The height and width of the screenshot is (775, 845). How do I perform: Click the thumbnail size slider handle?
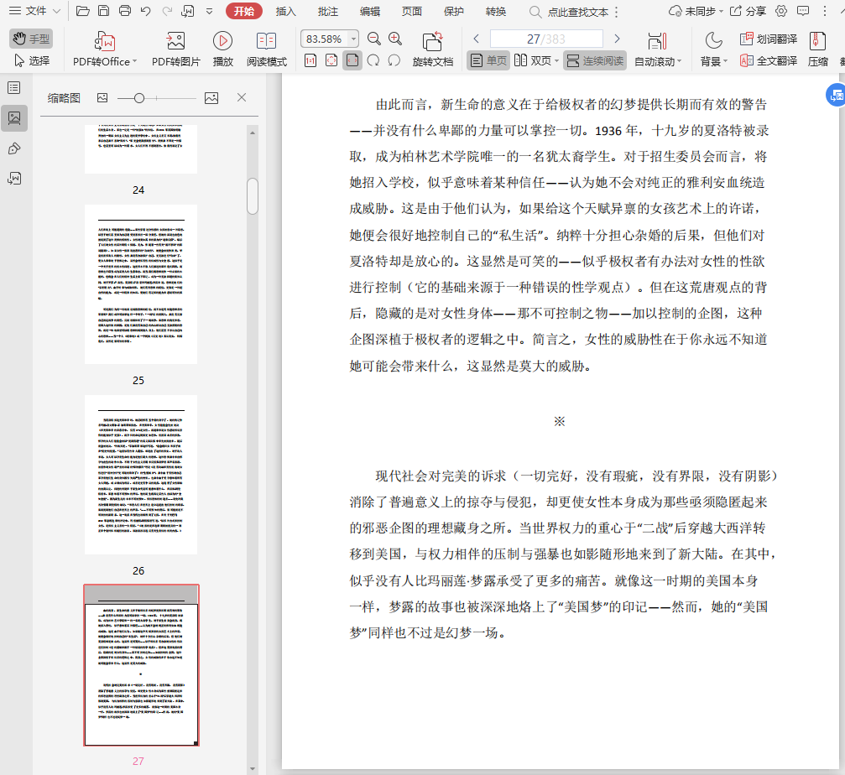point(138,98)
